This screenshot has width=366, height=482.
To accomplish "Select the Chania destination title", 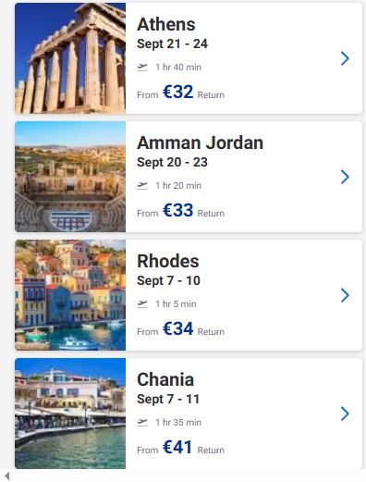I will point(165,379).
